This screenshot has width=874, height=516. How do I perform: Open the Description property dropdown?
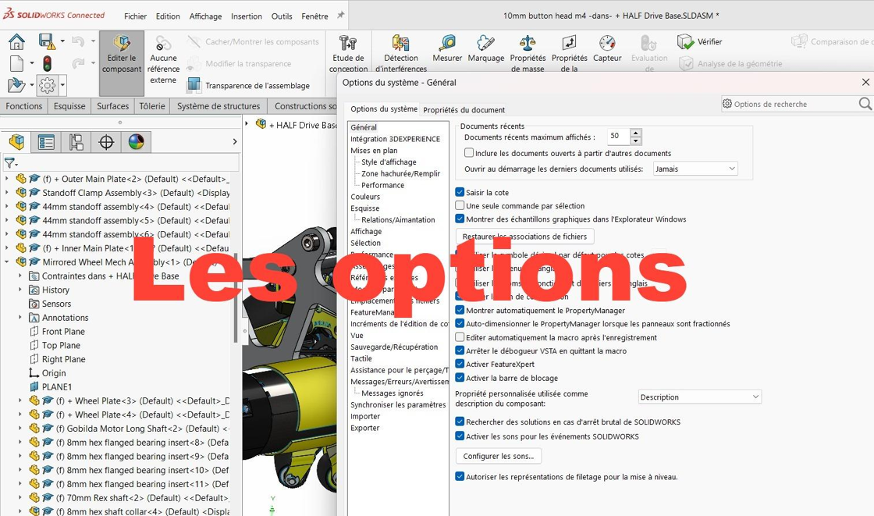click(699, 397)
